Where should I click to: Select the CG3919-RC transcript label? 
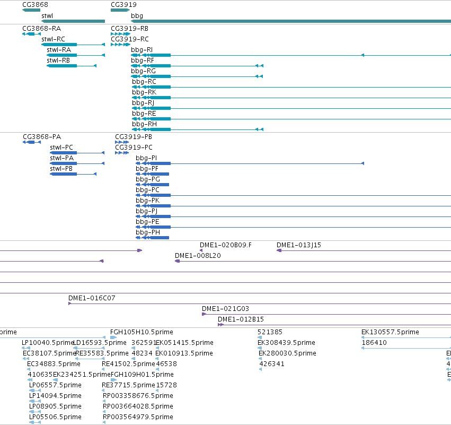(x=130, y=39)
